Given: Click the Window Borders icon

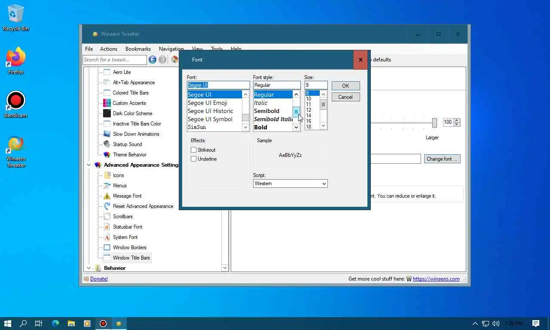Looking at the screenshot, I should click(107, 247).
